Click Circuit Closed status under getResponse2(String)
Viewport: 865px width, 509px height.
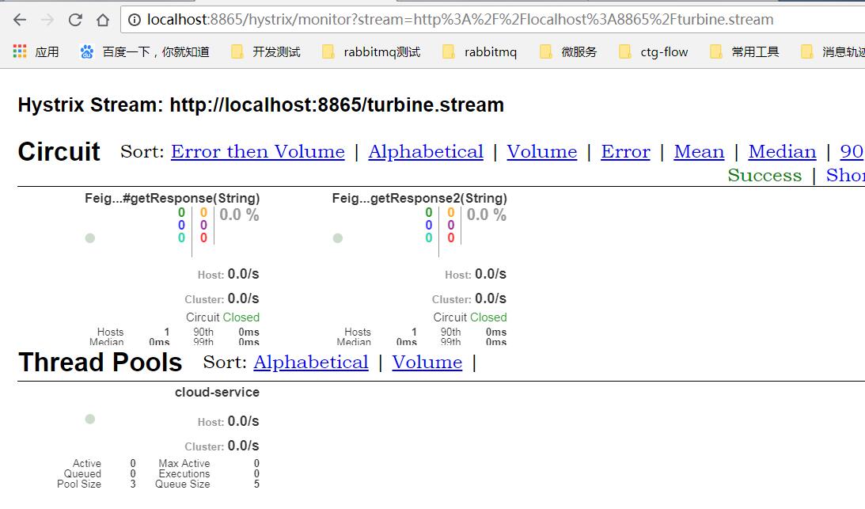(469, 317)
